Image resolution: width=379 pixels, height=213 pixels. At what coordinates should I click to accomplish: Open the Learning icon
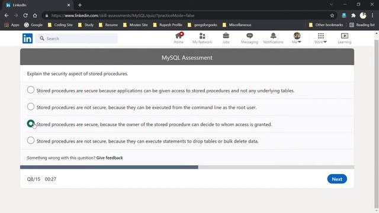click(x=345, y=38)
